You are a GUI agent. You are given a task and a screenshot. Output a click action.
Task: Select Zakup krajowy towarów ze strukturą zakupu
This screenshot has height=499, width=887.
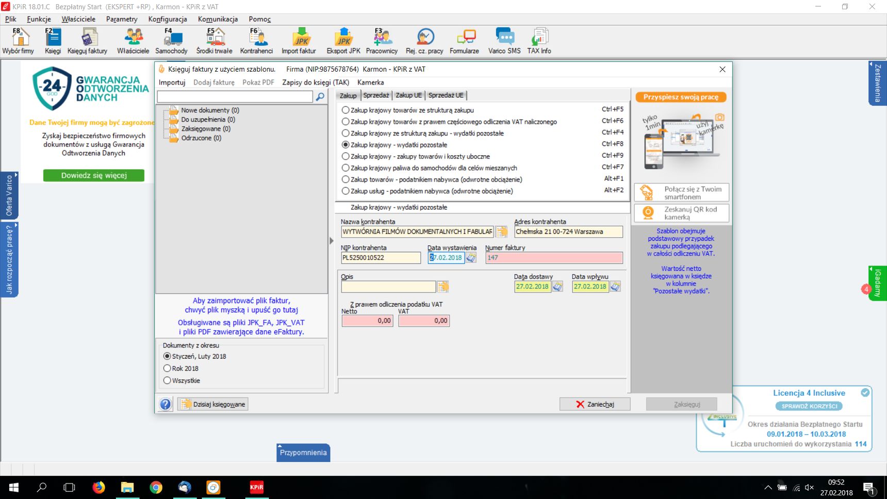(407, 110)
